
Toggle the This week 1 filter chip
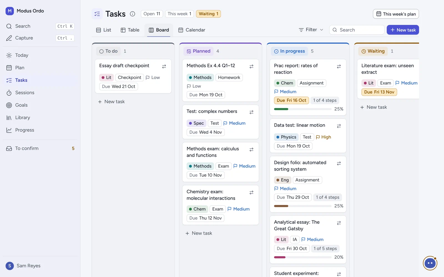(x=179, y=14)
